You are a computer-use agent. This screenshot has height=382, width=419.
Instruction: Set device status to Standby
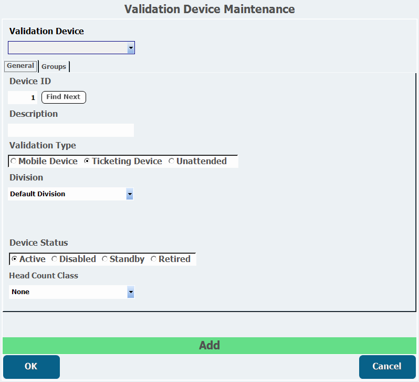pos(123,259)
